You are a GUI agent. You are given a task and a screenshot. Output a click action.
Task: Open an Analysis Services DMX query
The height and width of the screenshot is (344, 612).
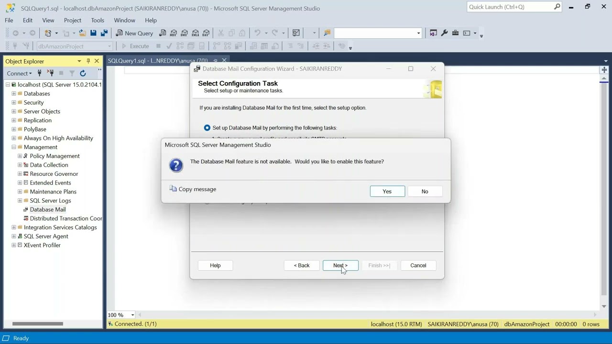(185, 33)
